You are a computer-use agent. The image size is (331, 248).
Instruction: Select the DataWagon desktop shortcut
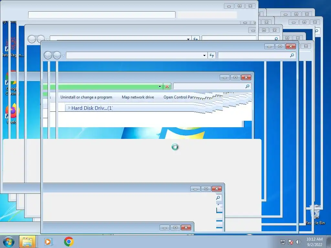(12, 47)
